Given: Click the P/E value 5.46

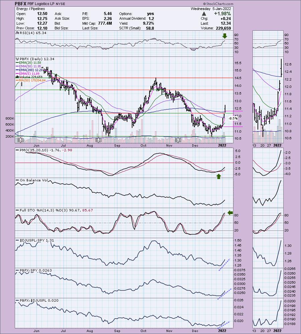Looking at the screenshot, I should (107, 14).
